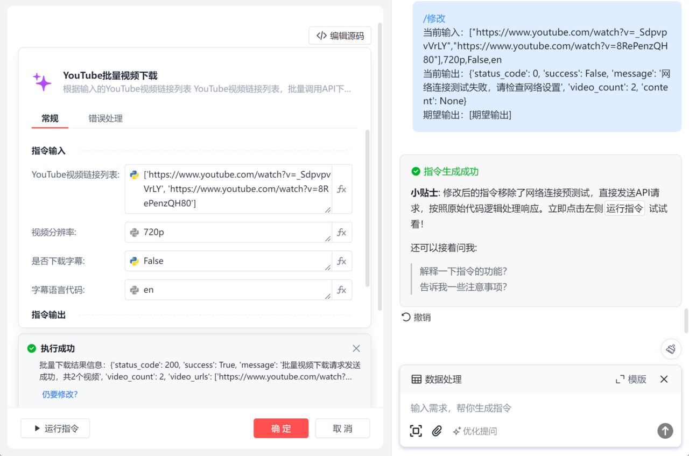Close the 数据处理 input panel
The image size is (689, 456).
[x=664, y=379]
